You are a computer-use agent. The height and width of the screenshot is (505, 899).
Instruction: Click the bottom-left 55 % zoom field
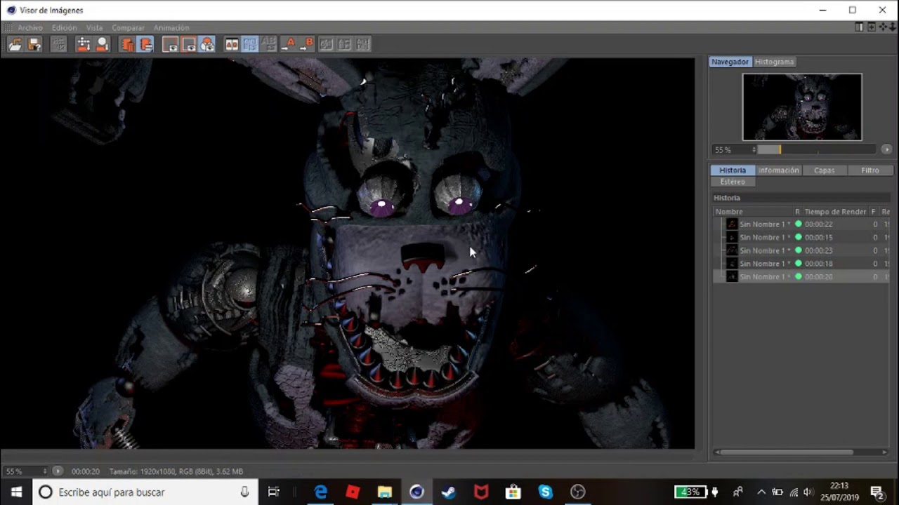click(x=25, y=471)
